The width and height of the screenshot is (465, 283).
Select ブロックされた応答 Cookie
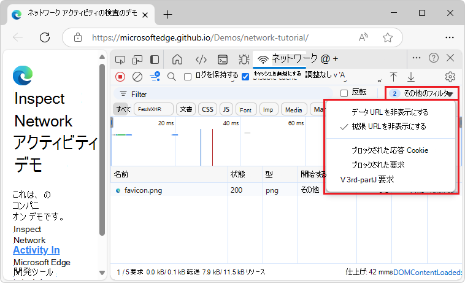390,150
